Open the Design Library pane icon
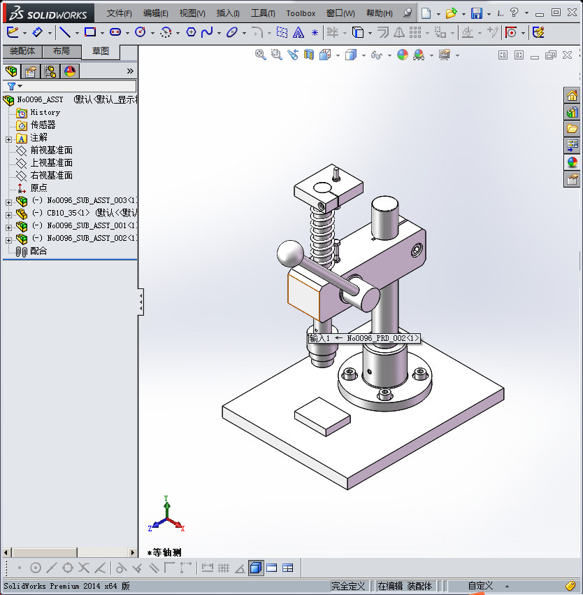Image resolution: width=583 pixels, height=595 pixels. click(x=572, y=112)
